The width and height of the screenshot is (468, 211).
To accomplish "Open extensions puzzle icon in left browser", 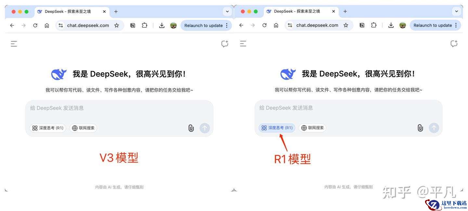I will [x=145, y=25].
